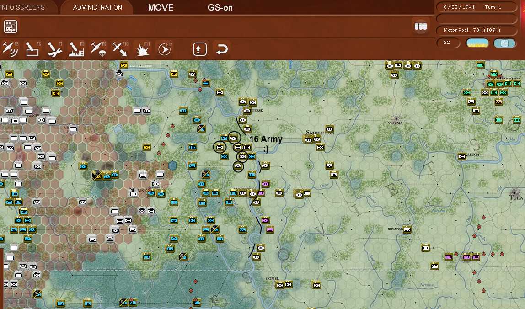This screenshot has height=309, width=525.
Task: Select the F7 bomb airfield mode icon
Action: tap(55, 49)
